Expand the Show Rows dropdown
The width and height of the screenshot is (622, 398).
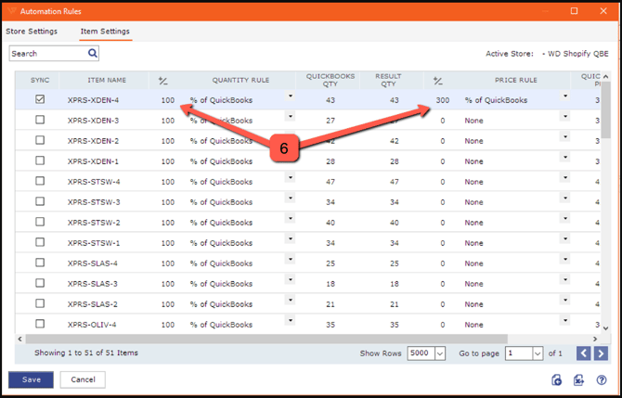click(440, 353)
